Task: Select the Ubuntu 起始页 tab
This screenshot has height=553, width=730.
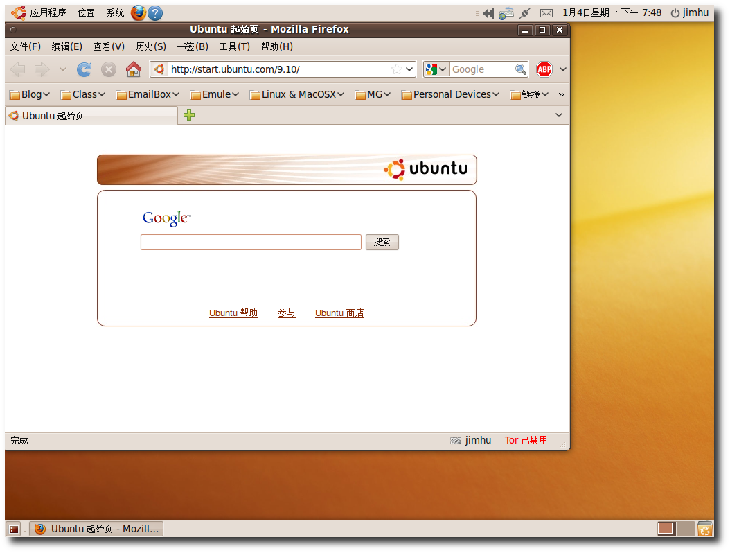Action: point(91,116)
